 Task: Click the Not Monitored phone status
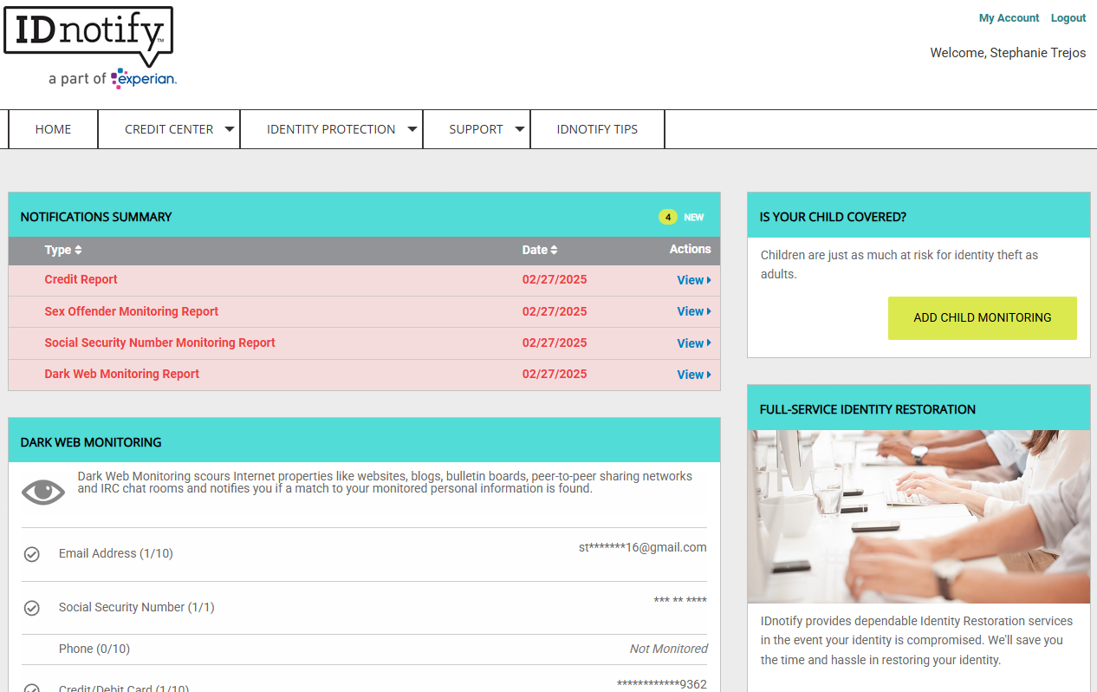(668, 649)
